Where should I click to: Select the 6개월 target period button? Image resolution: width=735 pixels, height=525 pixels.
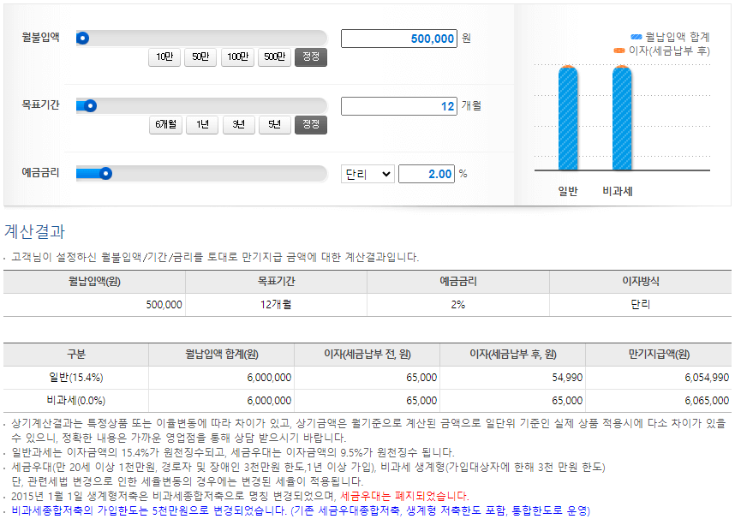point(164,124)
